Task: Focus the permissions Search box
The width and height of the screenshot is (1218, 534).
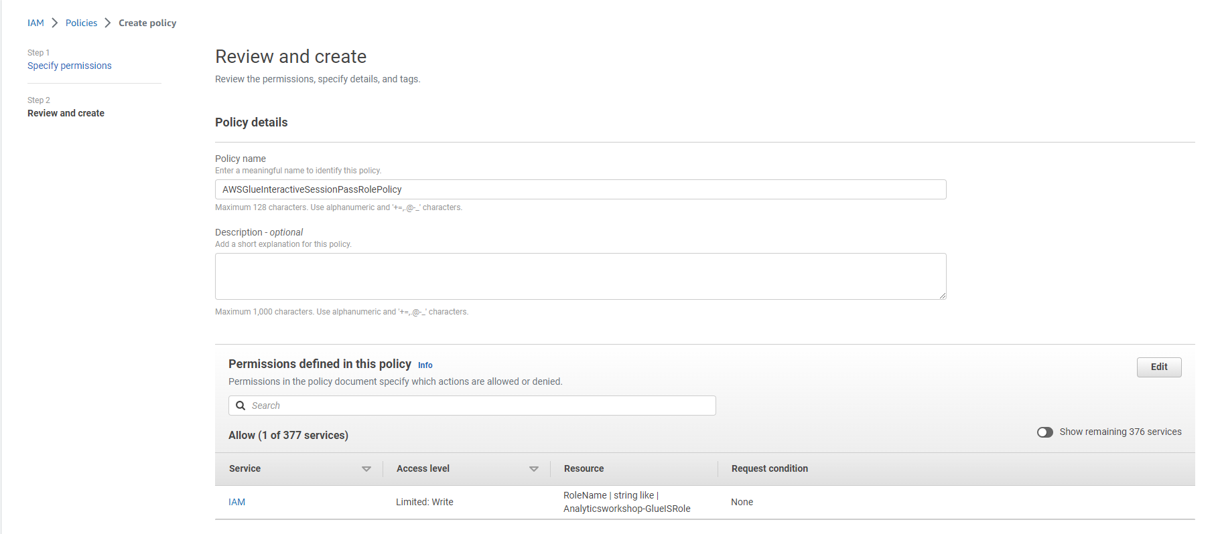Action: point(472,406)
